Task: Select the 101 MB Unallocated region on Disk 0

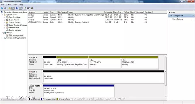Action: coord(49,62)
